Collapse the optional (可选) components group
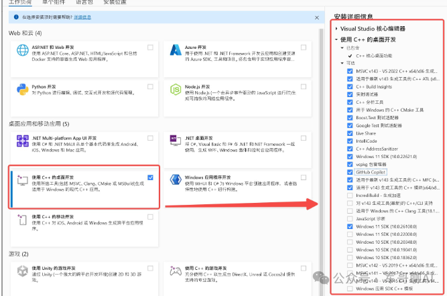This screenshot has height=296, width=447. point(342,63)
